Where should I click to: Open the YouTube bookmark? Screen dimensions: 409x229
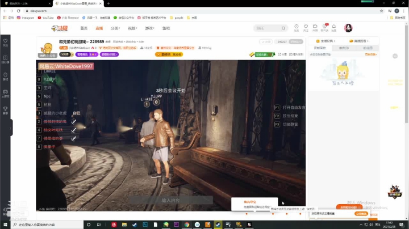(x=45, y=18)
